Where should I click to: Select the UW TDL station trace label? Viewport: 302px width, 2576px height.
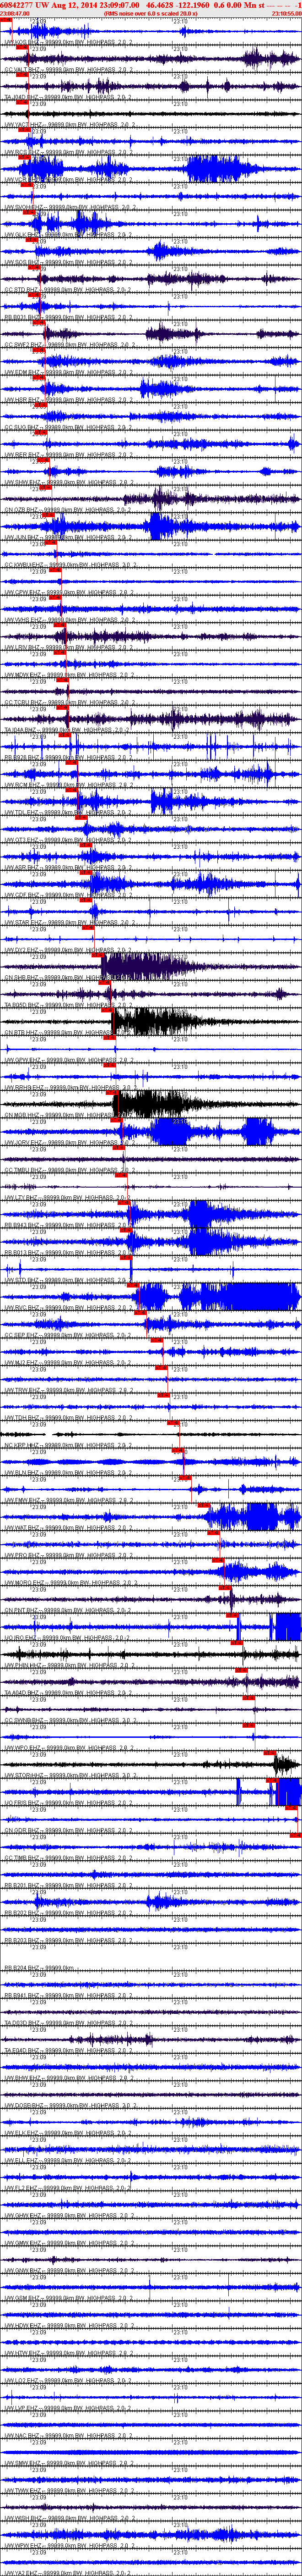(x=68, y=813)
